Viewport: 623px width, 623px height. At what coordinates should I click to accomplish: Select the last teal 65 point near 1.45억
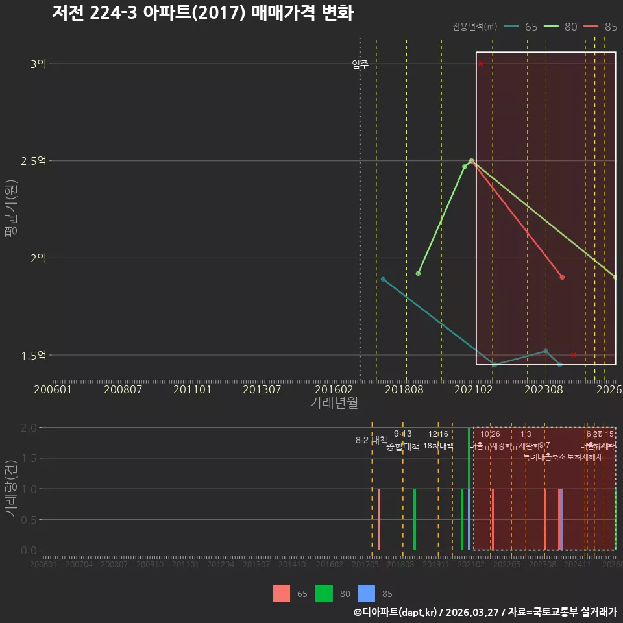click(560, 365)
